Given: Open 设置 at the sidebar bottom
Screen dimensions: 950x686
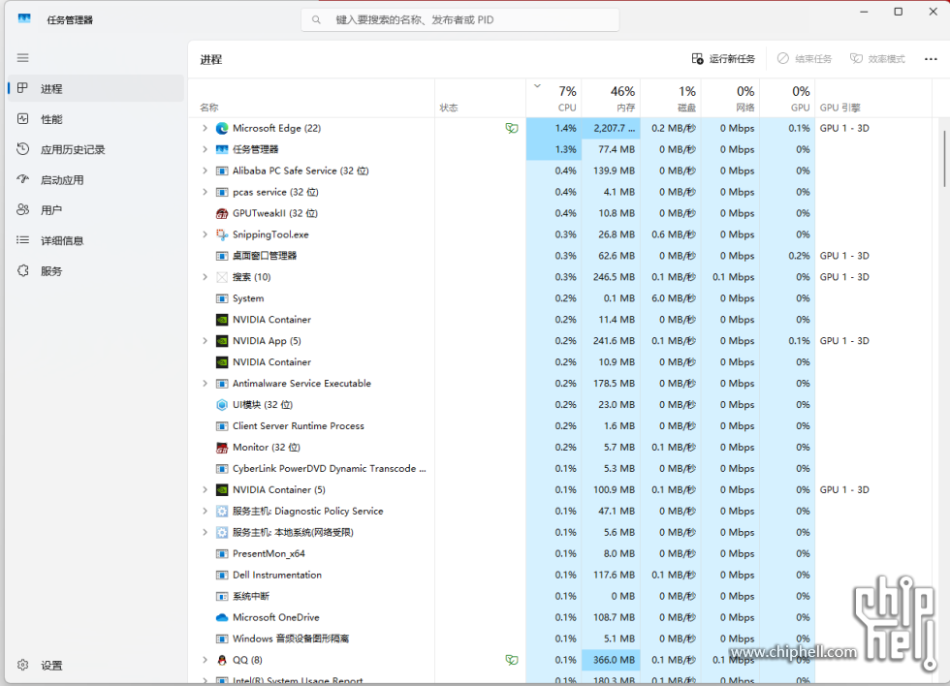Looking at the screenshot, I should coord(96,666).
